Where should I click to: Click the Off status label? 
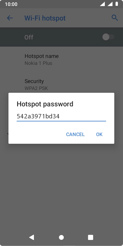[x=29, y=37]
